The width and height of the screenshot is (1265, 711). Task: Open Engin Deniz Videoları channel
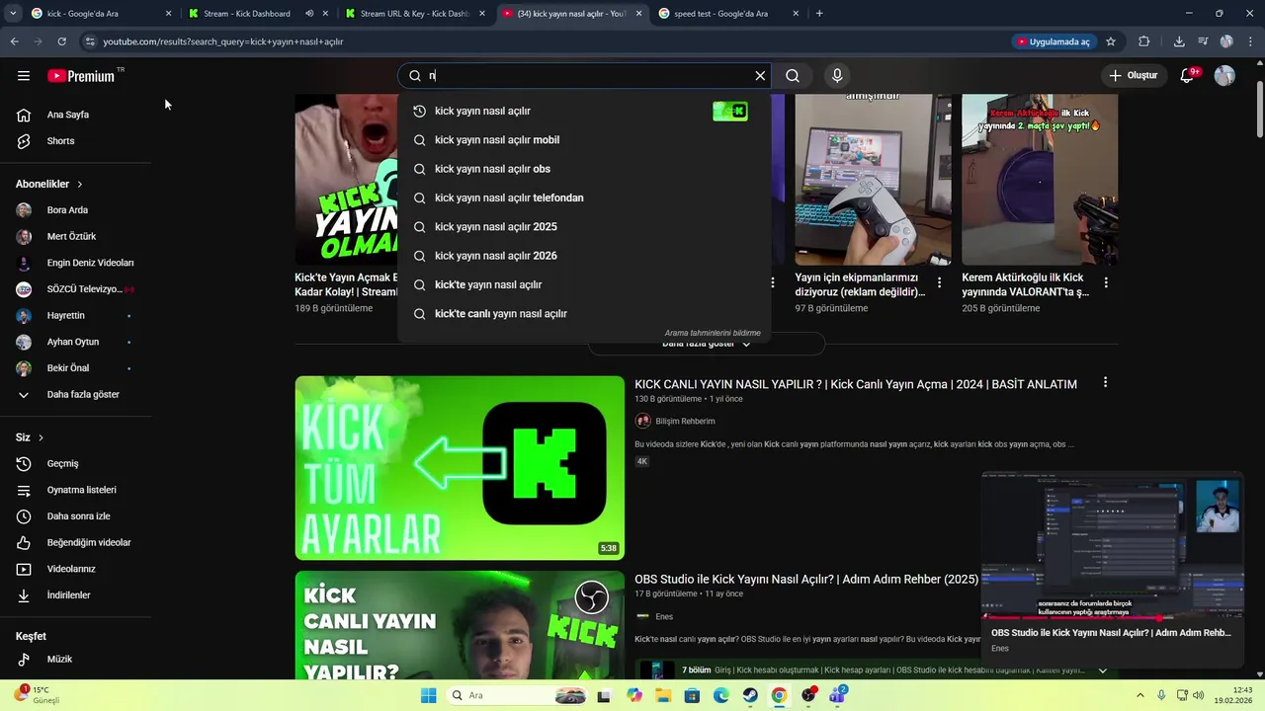[76, 263]
